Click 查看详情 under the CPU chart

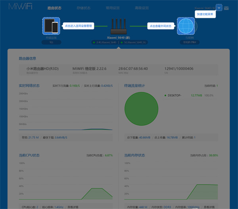pos(73,207)
